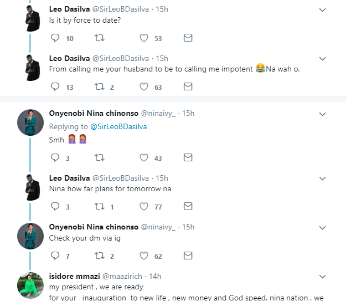Reply to "Check your dm via ig" tweet
346x301 pixels.
tap(55, 256)
